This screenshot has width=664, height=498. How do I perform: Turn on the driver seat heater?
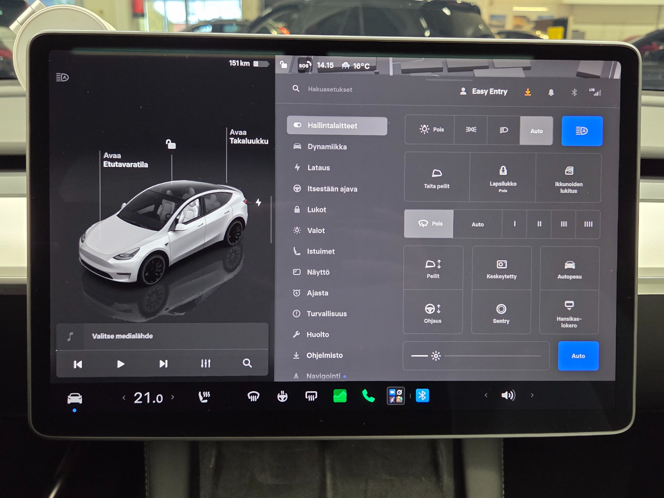(x=204, y=397)
